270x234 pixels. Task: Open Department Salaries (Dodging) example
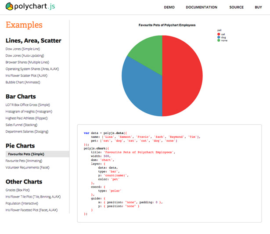[x=27, y=132]
